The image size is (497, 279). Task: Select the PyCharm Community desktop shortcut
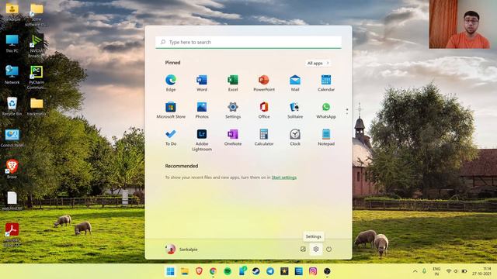(x=36, y=77)
